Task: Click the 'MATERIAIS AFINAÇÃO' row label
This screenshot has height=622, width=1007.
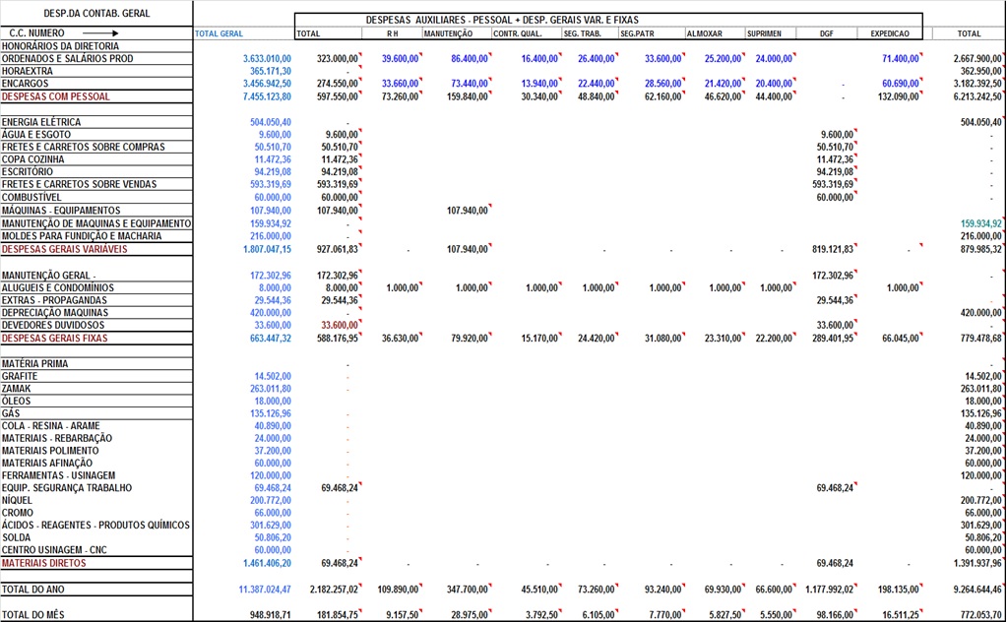Action: [47, 464]
